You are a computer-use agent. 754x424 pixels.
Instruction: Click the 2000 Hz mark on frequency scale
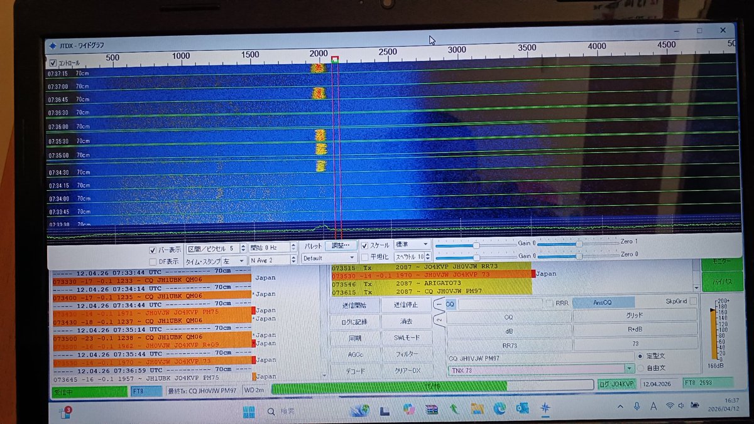pos(319,53)
